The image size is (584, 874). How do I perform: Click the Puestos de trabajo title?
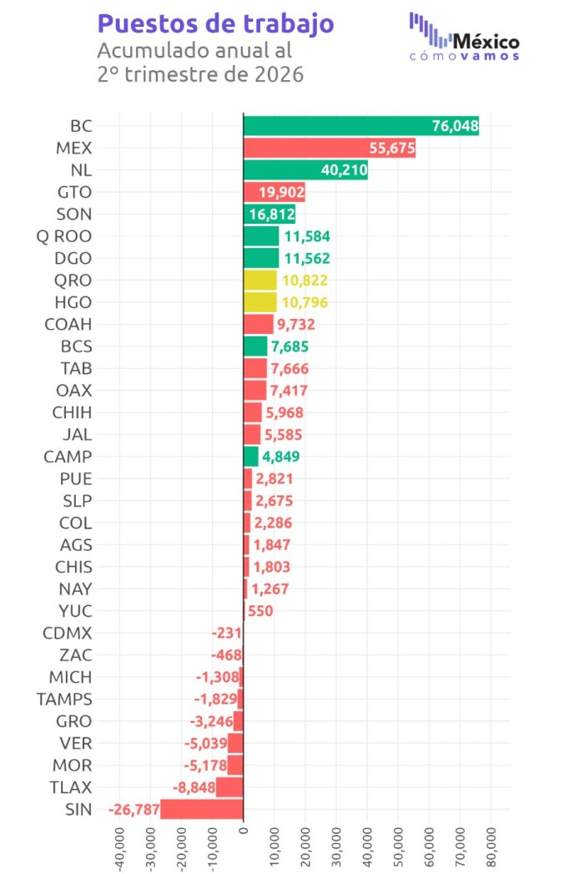(x=215, y=24)
